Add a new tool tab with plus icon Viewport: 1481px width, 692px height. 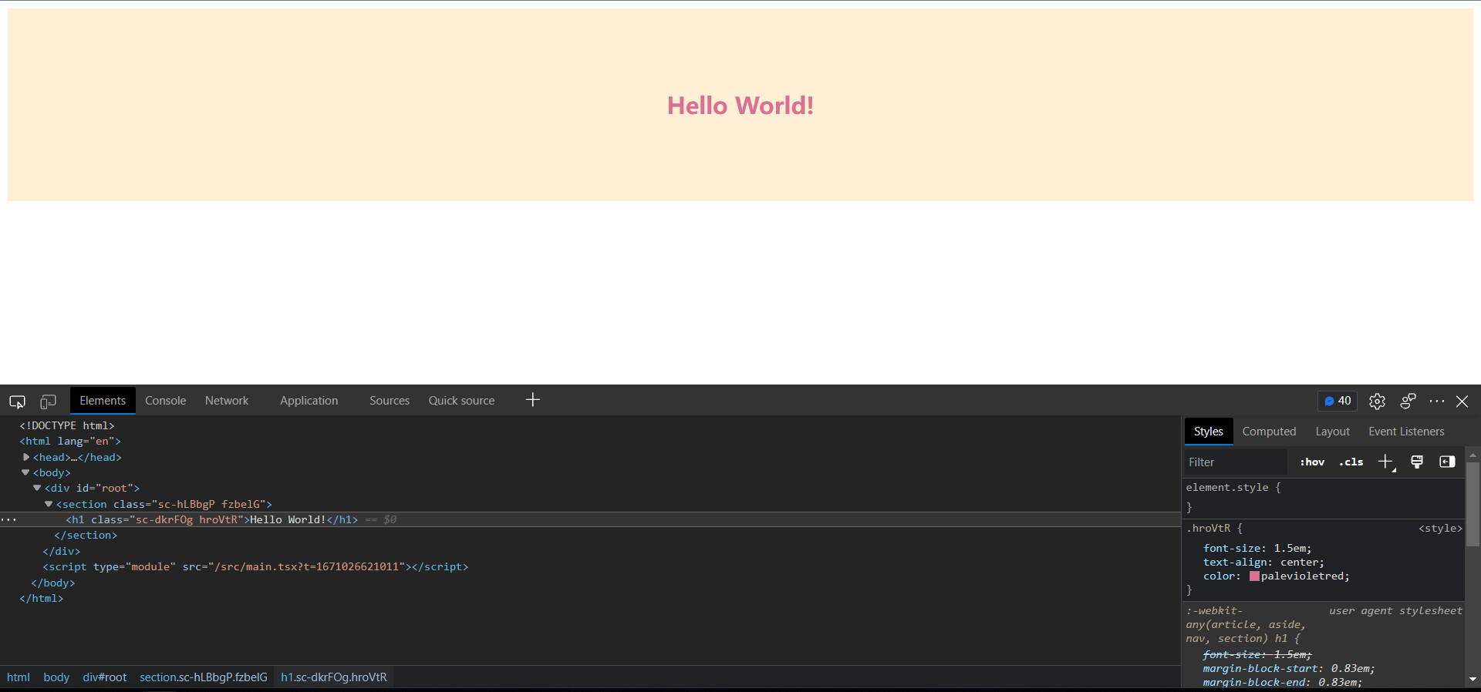[532, 400]
